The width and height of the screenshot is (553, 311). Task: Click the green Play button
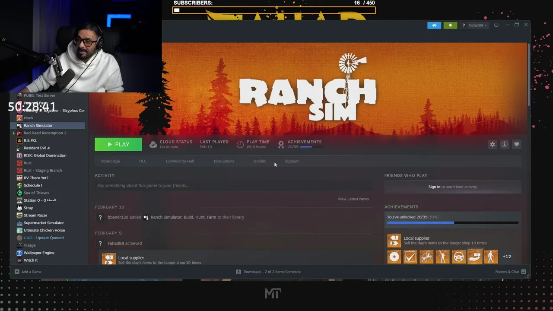[118, 144]
